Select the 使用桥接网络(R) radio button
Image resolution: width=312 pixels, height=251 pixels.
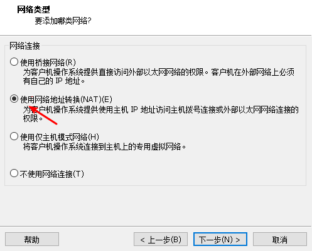14,62
